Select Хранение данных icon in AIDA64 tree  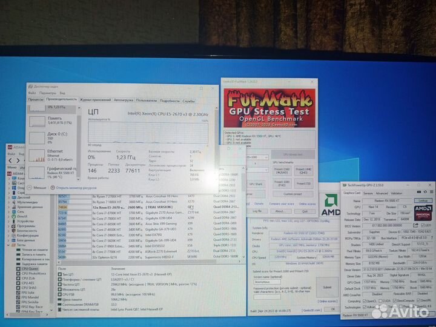tap(14, 206)
